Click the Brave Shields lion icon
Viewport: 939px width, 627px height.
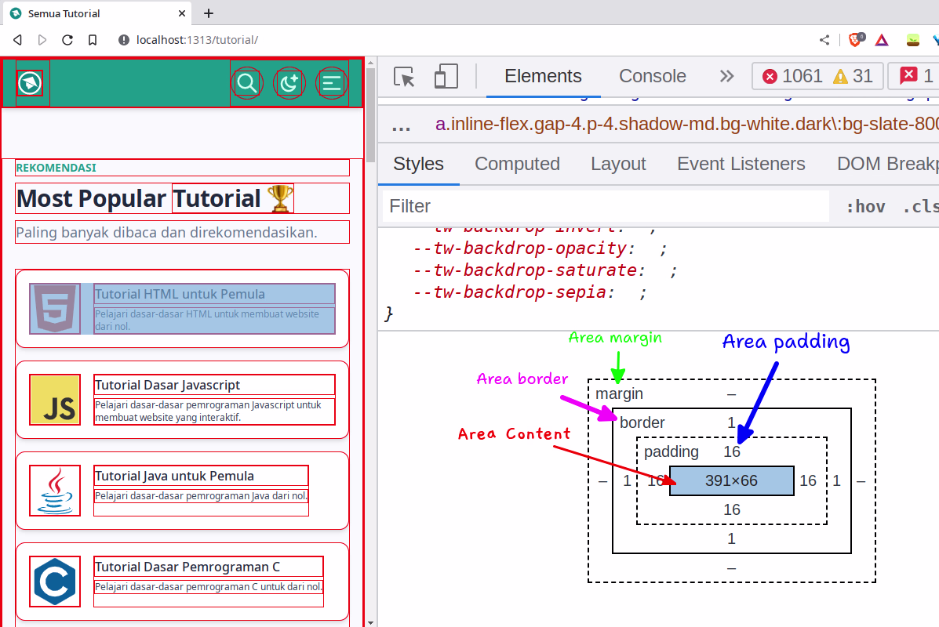tap(856, 40)
